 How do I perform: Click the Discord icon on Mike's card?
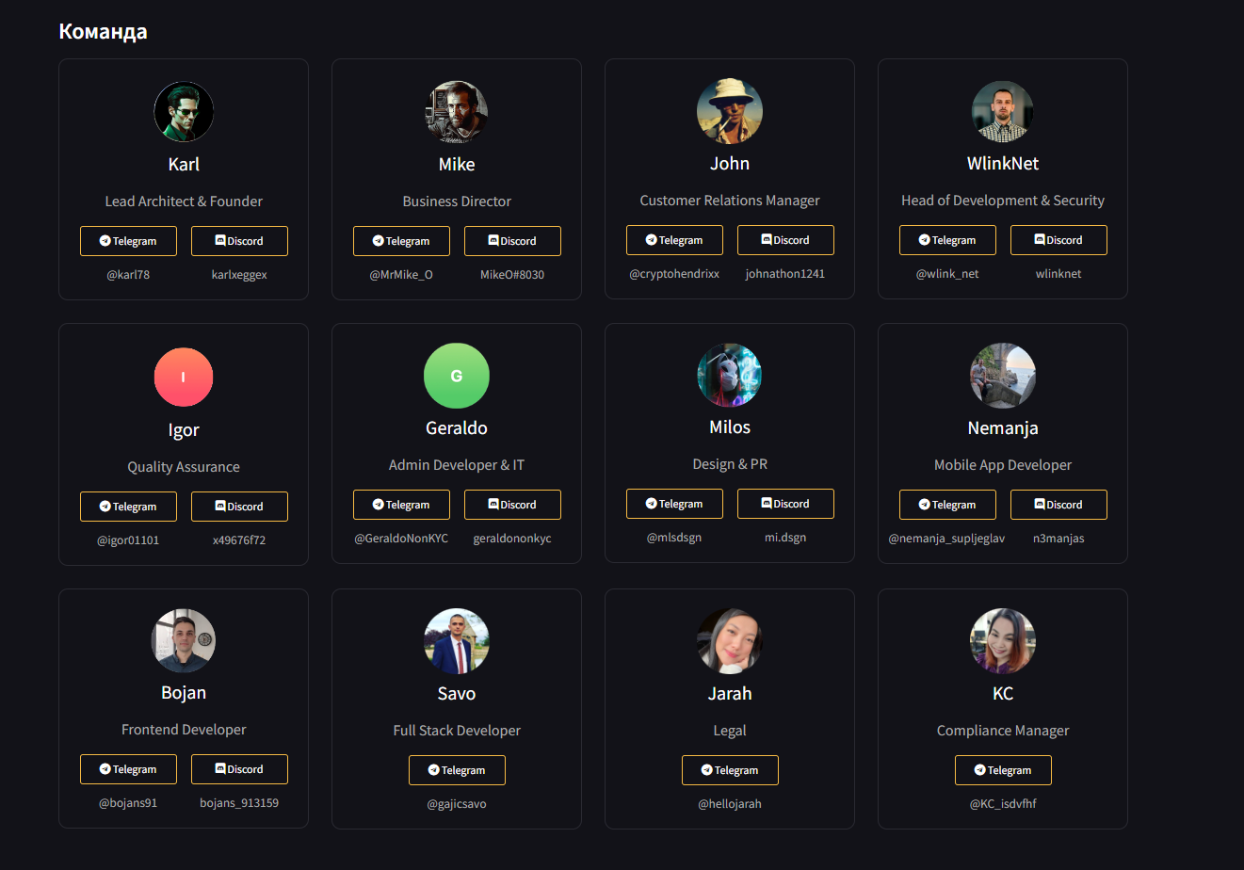click(x=493, y=241)
